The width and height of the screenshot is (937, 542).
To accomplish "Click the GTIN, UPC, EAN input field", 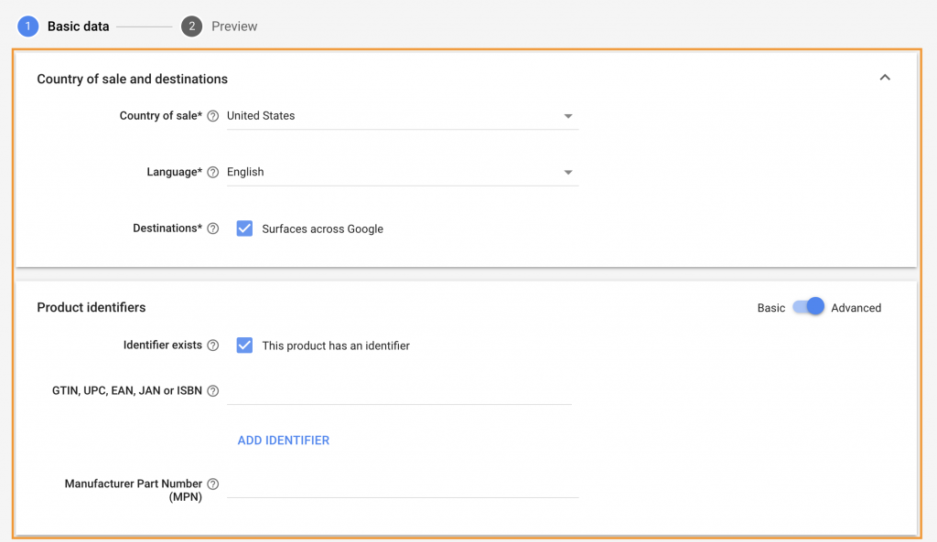I will (x=399, y=391).
